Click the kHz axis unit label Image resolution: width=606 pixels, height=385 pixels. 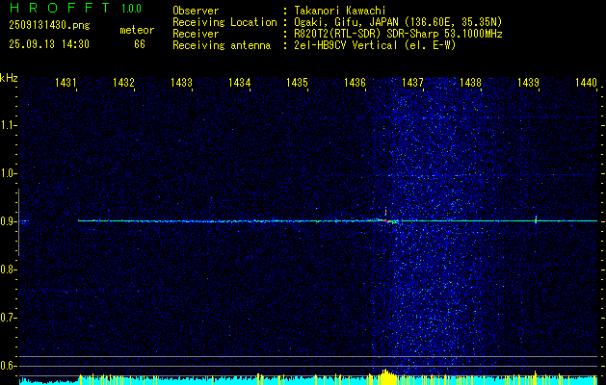point(9,78)
